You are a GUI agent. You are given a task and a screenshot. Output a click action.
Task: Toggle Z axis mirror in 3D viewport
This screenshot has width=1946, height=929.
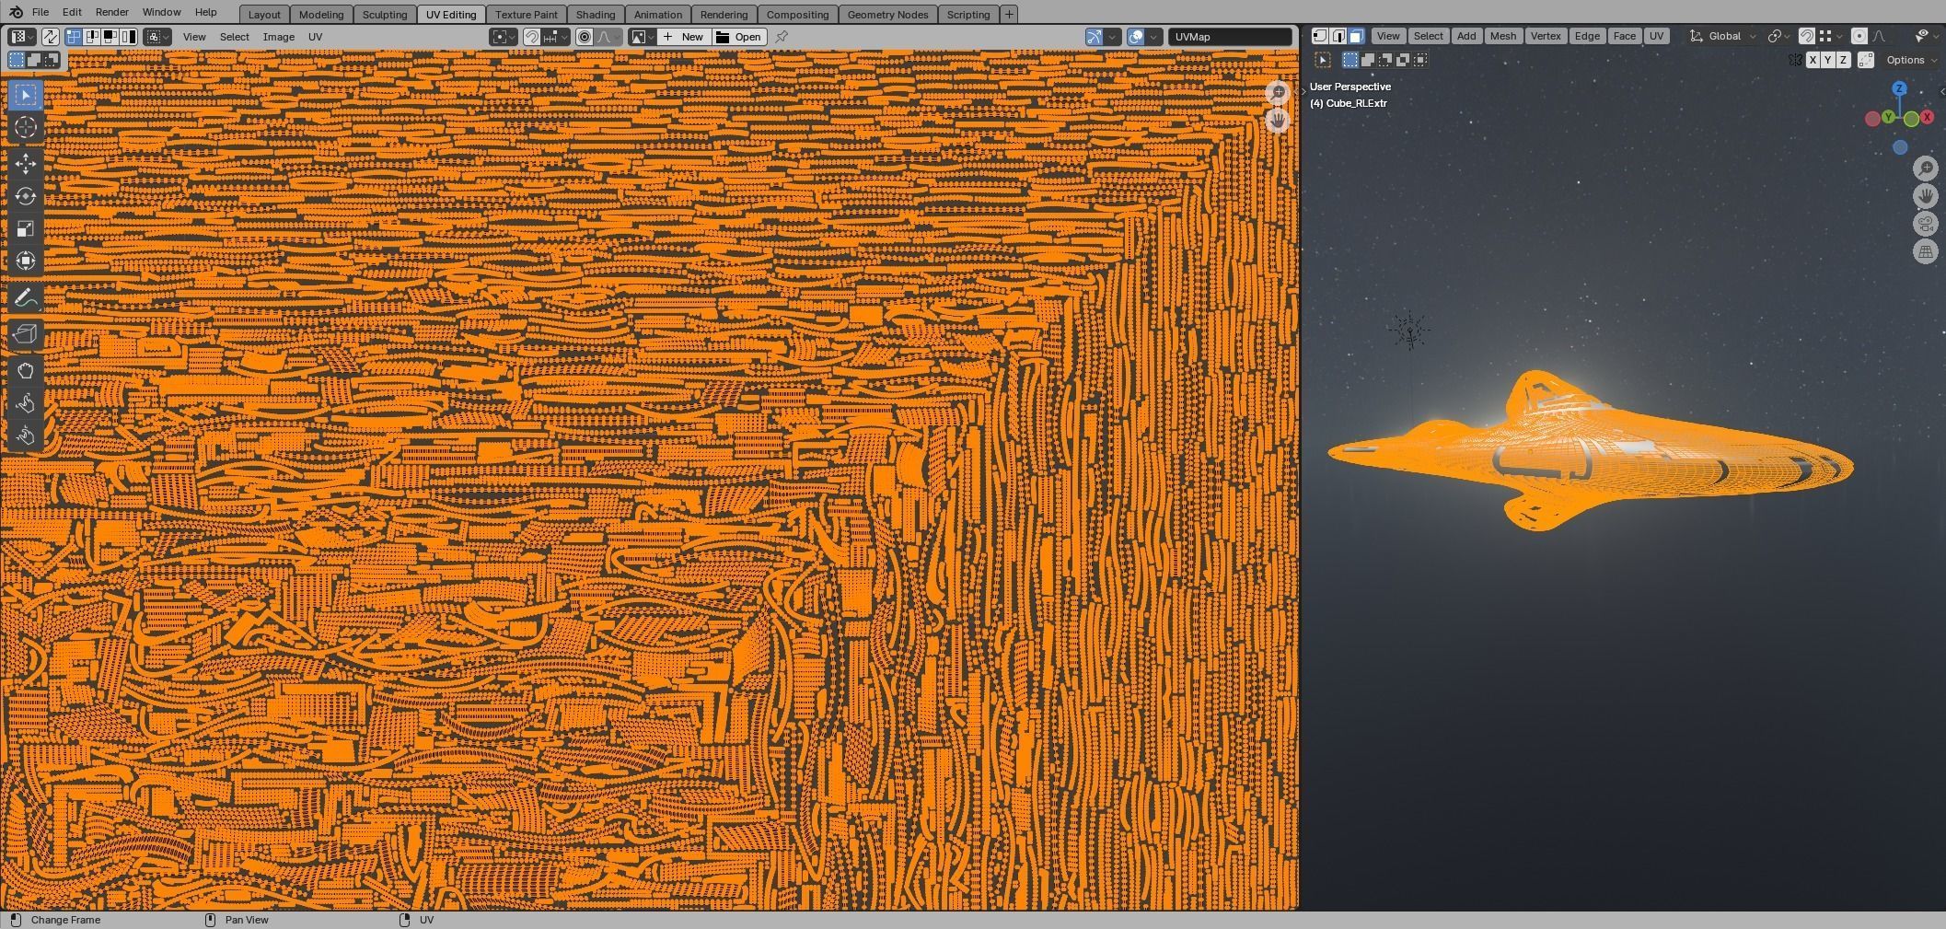(1843, 60)
